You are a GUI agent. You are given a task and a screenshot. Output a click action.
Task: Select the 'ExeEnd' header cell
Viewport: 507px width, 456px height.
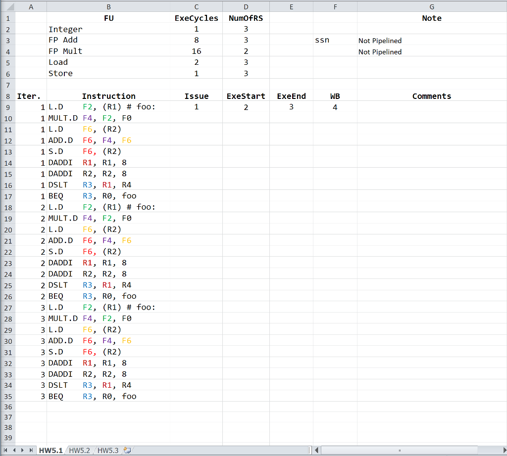coord(291,96)
